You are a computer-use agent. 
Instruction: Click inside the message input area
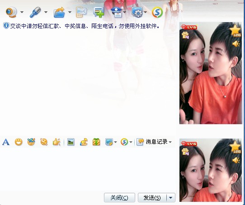tap(88, 169)
